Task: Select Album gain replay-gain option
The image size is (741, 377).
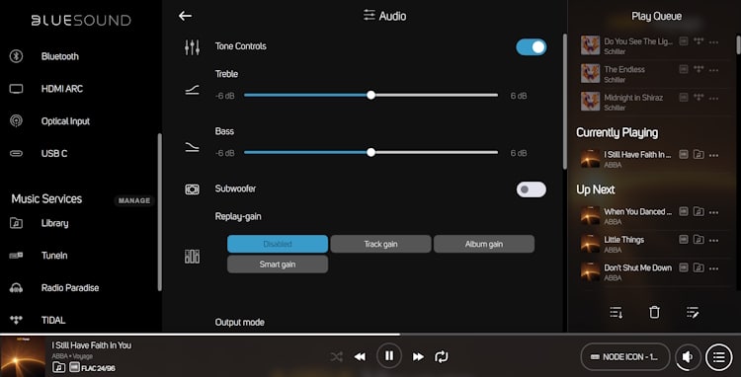Action: point(484,244)
